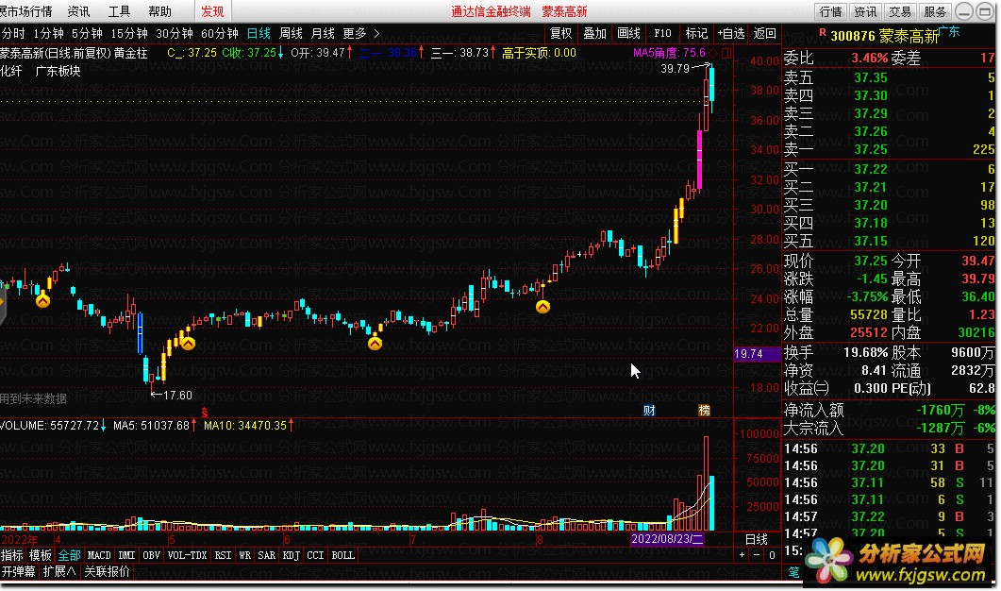Expand the 更多 periods dropdown
The image size is (1001, 591).
(360, 33)
